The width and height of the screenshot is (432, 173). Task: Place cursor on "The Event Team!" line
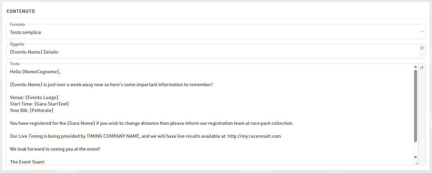pyautogui.click(x=27, y=162)
